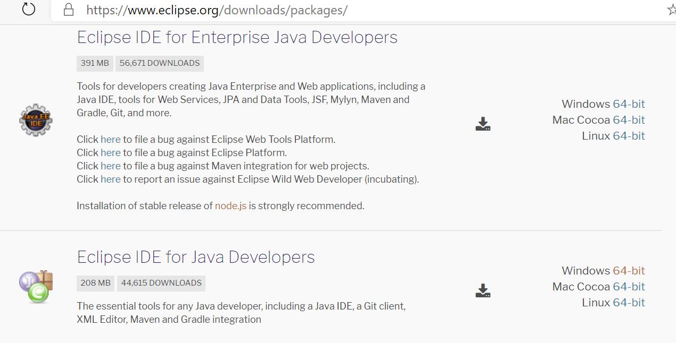Click the Java EE IDE package logo
Viewport: 676px width, 343px height.
[x=36, y=120]
